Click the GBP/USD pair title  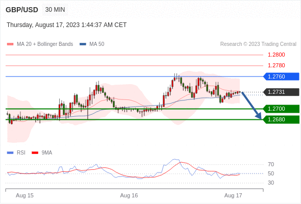pyautogui.click(x=22, y=10)
